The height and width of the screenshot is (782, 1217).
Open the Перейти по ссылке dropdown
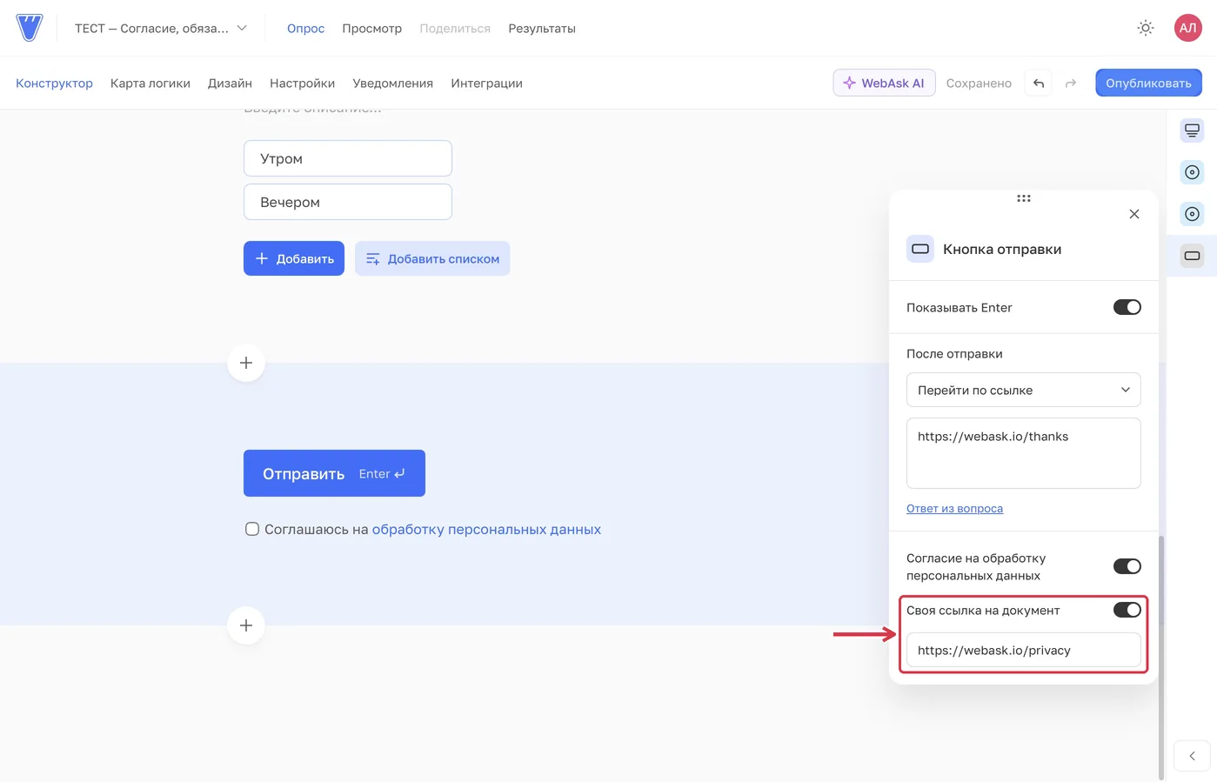tap(1024, 390)
